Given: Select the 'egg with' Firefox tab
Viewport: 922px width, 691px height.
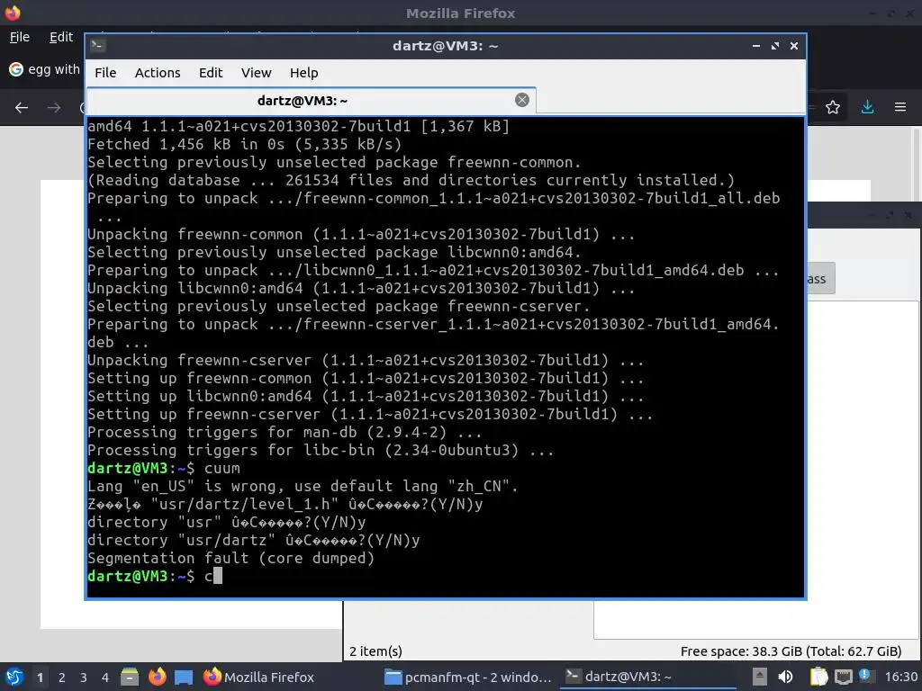Looking at the screenshot, I should tap(44, 69).
